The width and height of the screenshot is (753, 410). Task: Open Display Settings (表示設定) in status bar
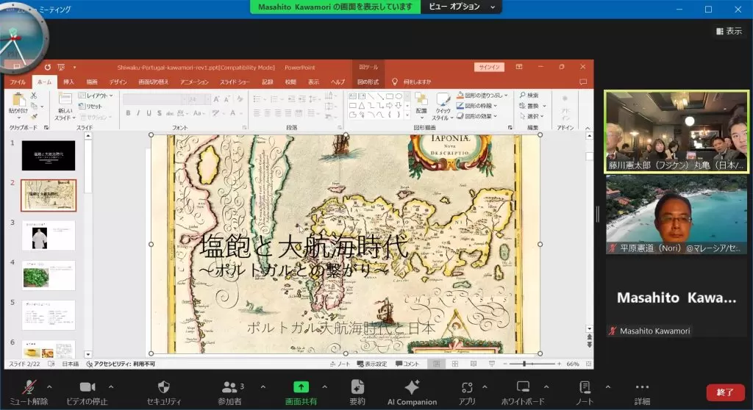(371, 364)
